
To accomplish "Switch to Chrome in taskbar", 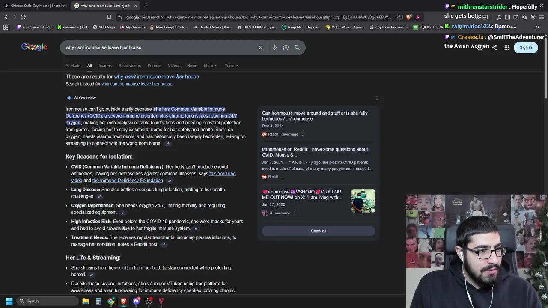I will coord(111,301).
